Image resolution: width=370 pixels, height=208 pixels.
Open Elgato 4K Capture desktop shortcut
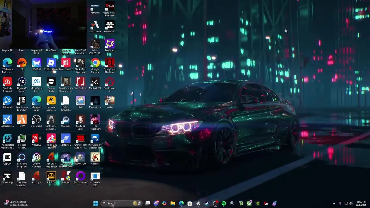22,85
